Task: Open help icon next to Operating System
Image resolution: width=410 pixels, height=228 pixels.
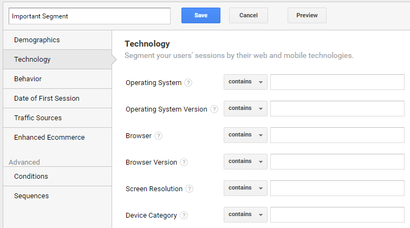Action: click(188, 83)
